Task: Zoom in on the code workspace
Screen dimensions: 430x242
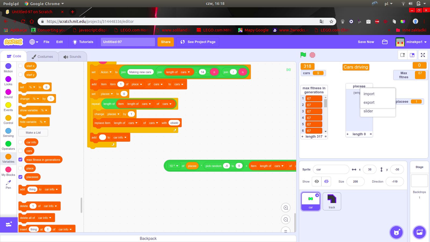Action: [286, 208]
